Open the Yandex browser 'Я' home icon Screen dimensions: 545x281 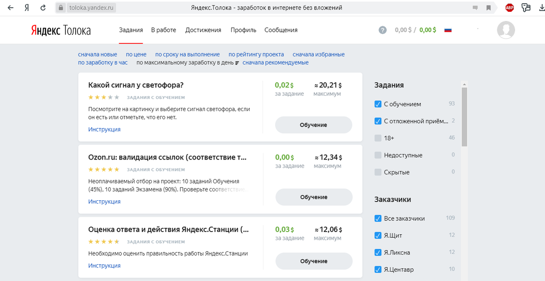tap(27, 8)
